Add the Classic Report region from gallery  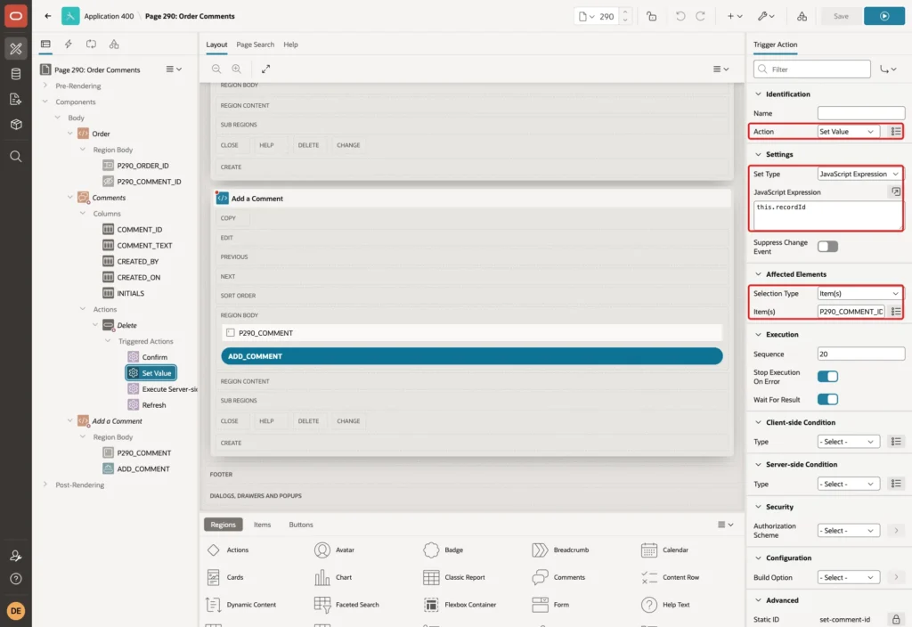(x=453, y=577)
